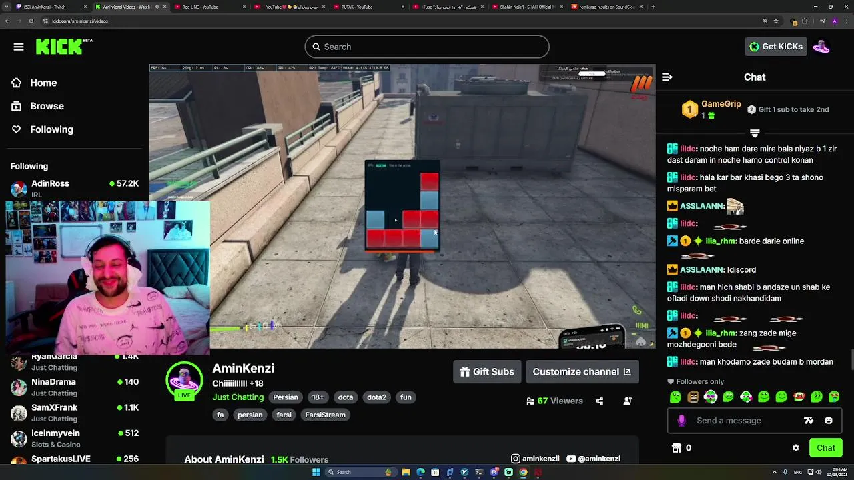Image resolution: width=854 pixels, height=480 pixels.
Task: Open SpartakusLIVE channel in sidebar
Action: pyautogui.click(x=75, y=459)
